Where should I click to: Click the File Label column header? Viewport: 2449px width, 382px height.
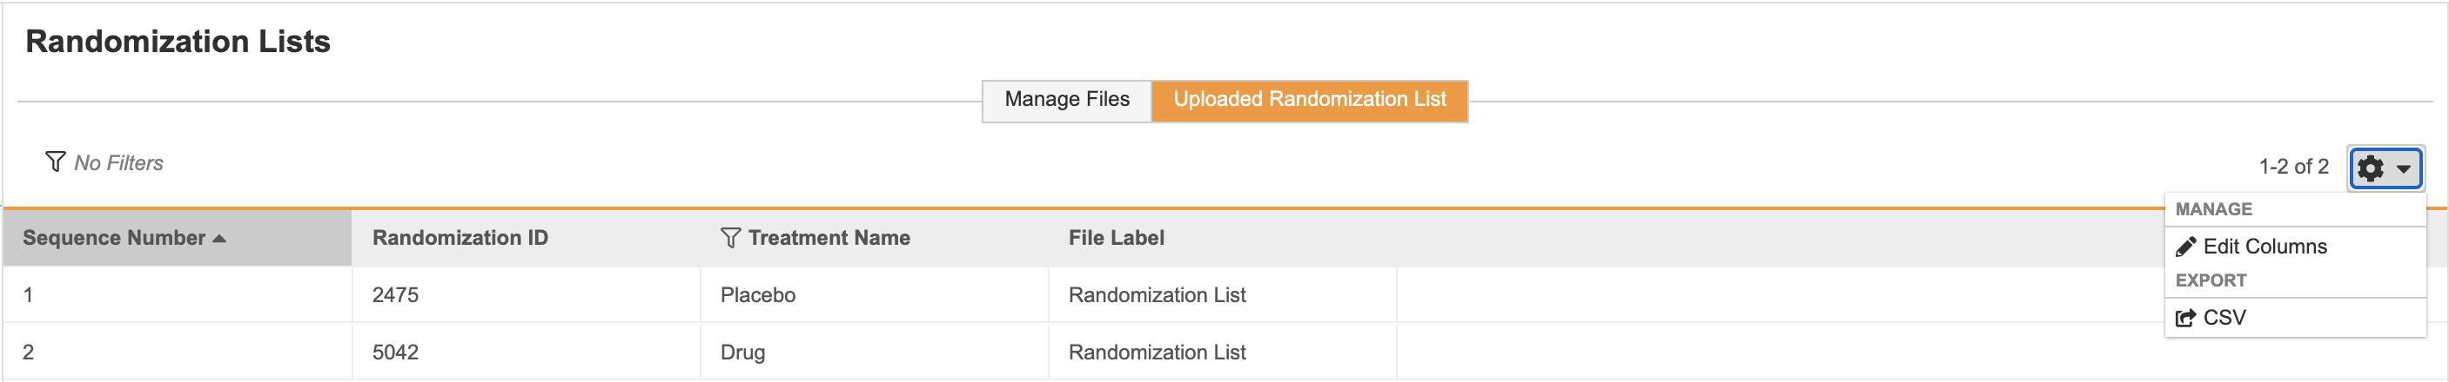(1116, 238)
